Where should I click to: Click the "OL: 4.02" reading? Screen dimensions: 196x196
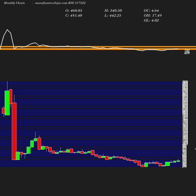pyautogui.click(x=151, y=20)
